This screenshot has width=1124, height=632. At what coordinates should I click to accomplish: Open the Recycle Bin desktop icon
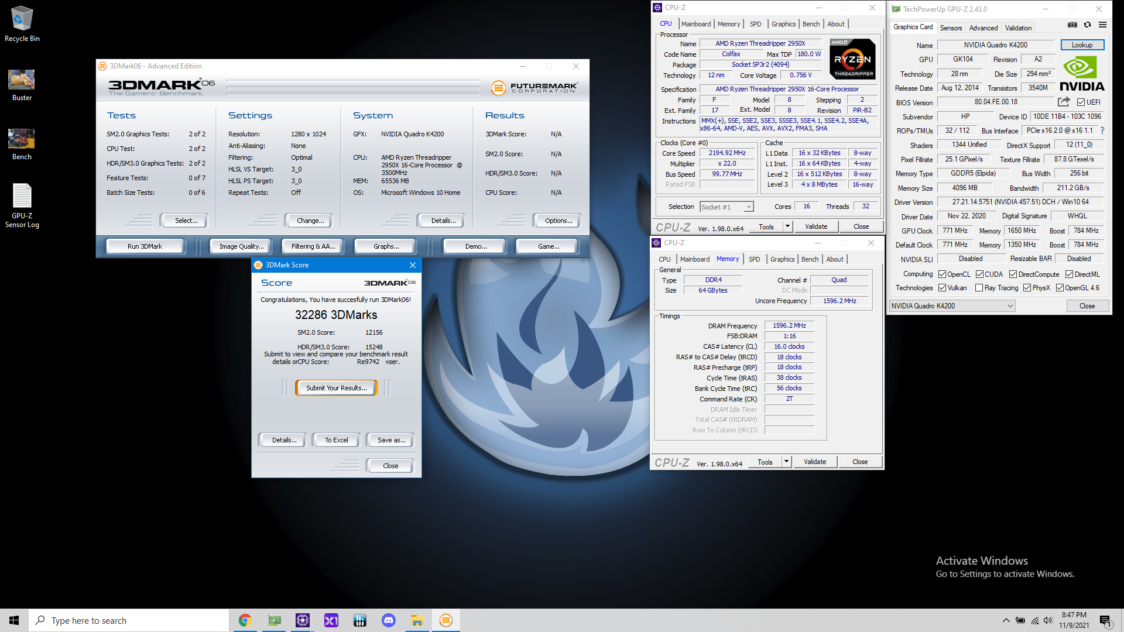[x=22, y=24]
